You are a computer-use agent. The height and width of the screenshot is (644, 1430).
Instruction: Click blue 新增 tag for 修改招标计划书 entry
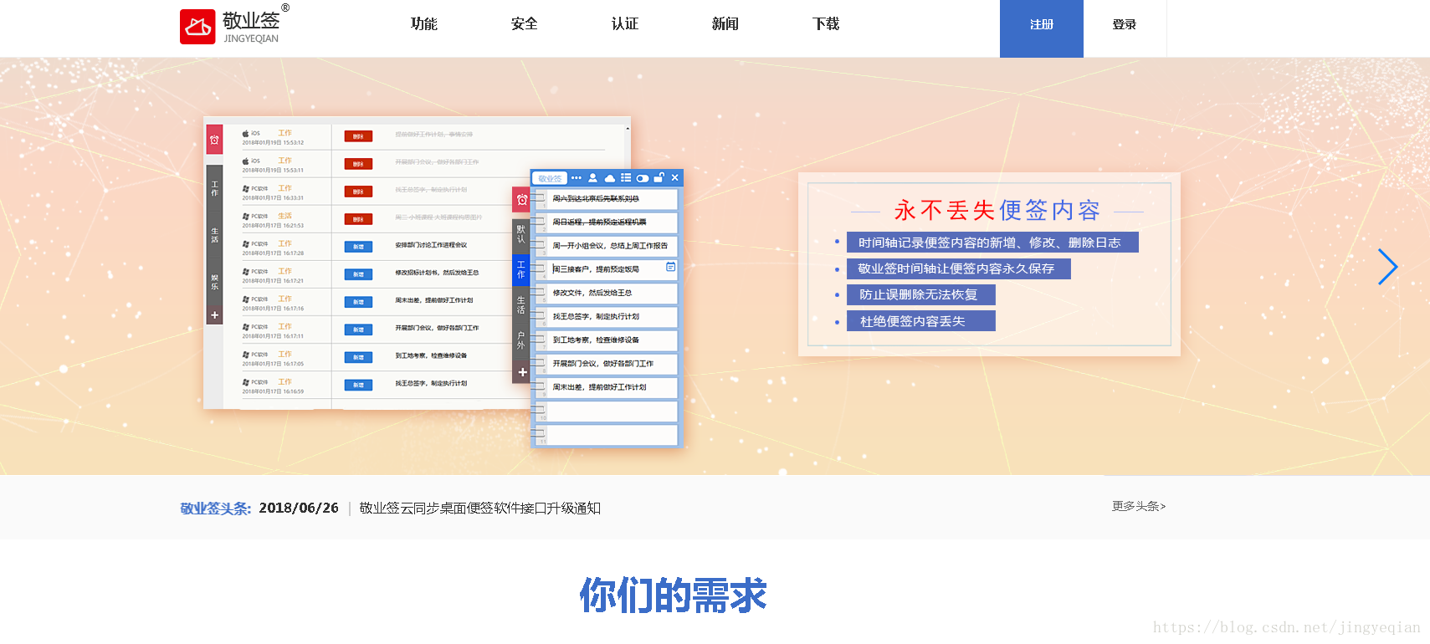[358, 274]
